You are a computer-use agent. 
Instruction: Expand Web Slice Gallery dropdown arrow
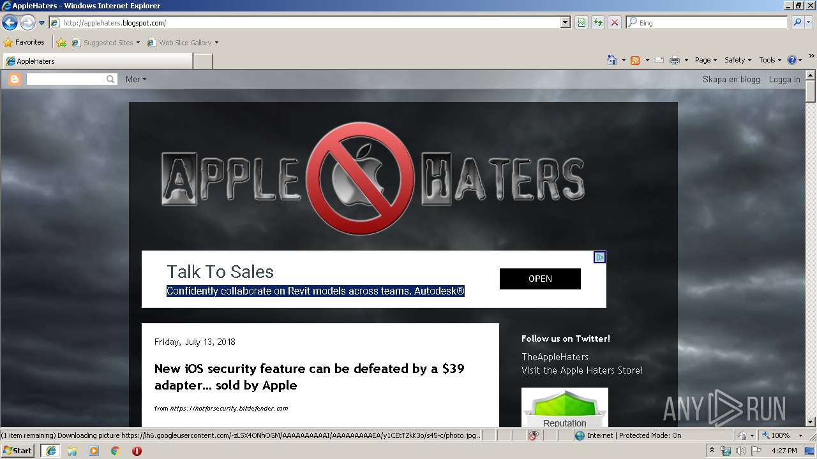(x=216, y=43)
